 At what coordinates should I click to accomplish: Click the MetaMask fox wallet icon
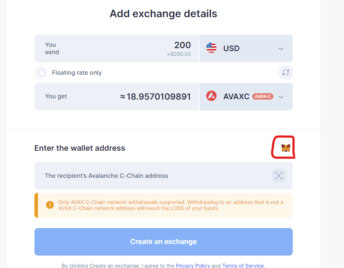[285, 148]
